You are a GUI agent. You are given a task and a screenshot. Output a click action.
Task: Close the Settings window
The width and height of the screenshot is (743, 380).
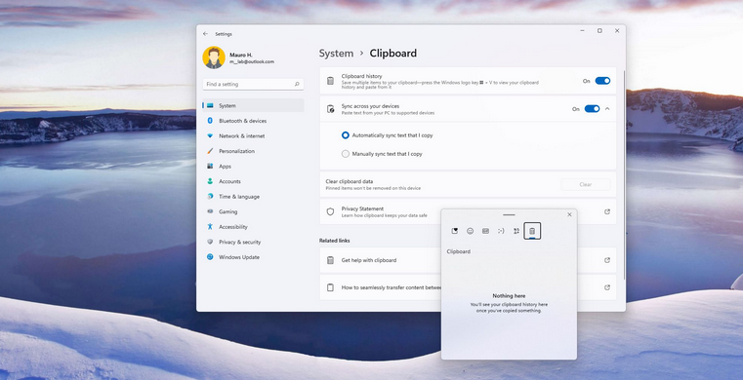[x=617, y=31]
